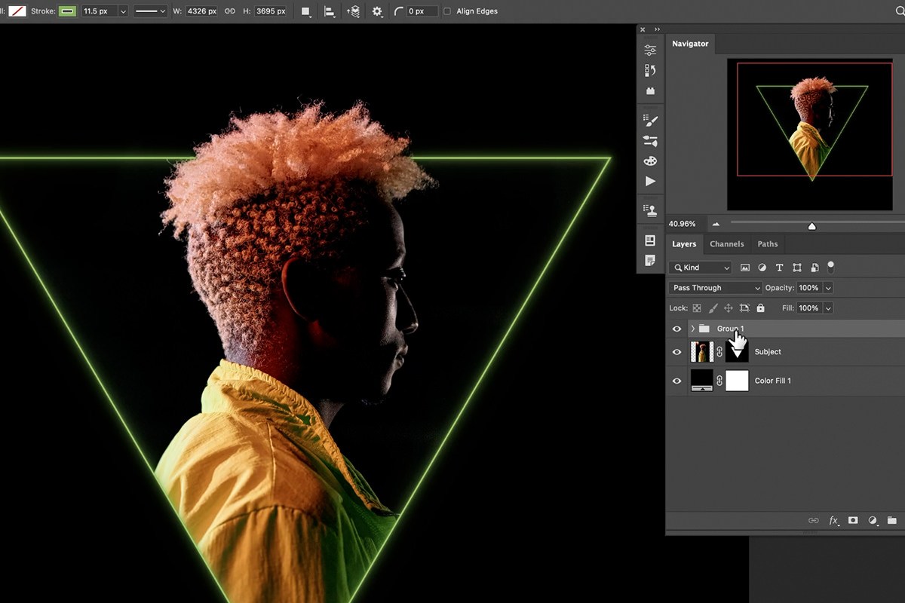Screen dimensions: 905x603
Task: Toggle Lock position move icon
Action: click(729, 308)
